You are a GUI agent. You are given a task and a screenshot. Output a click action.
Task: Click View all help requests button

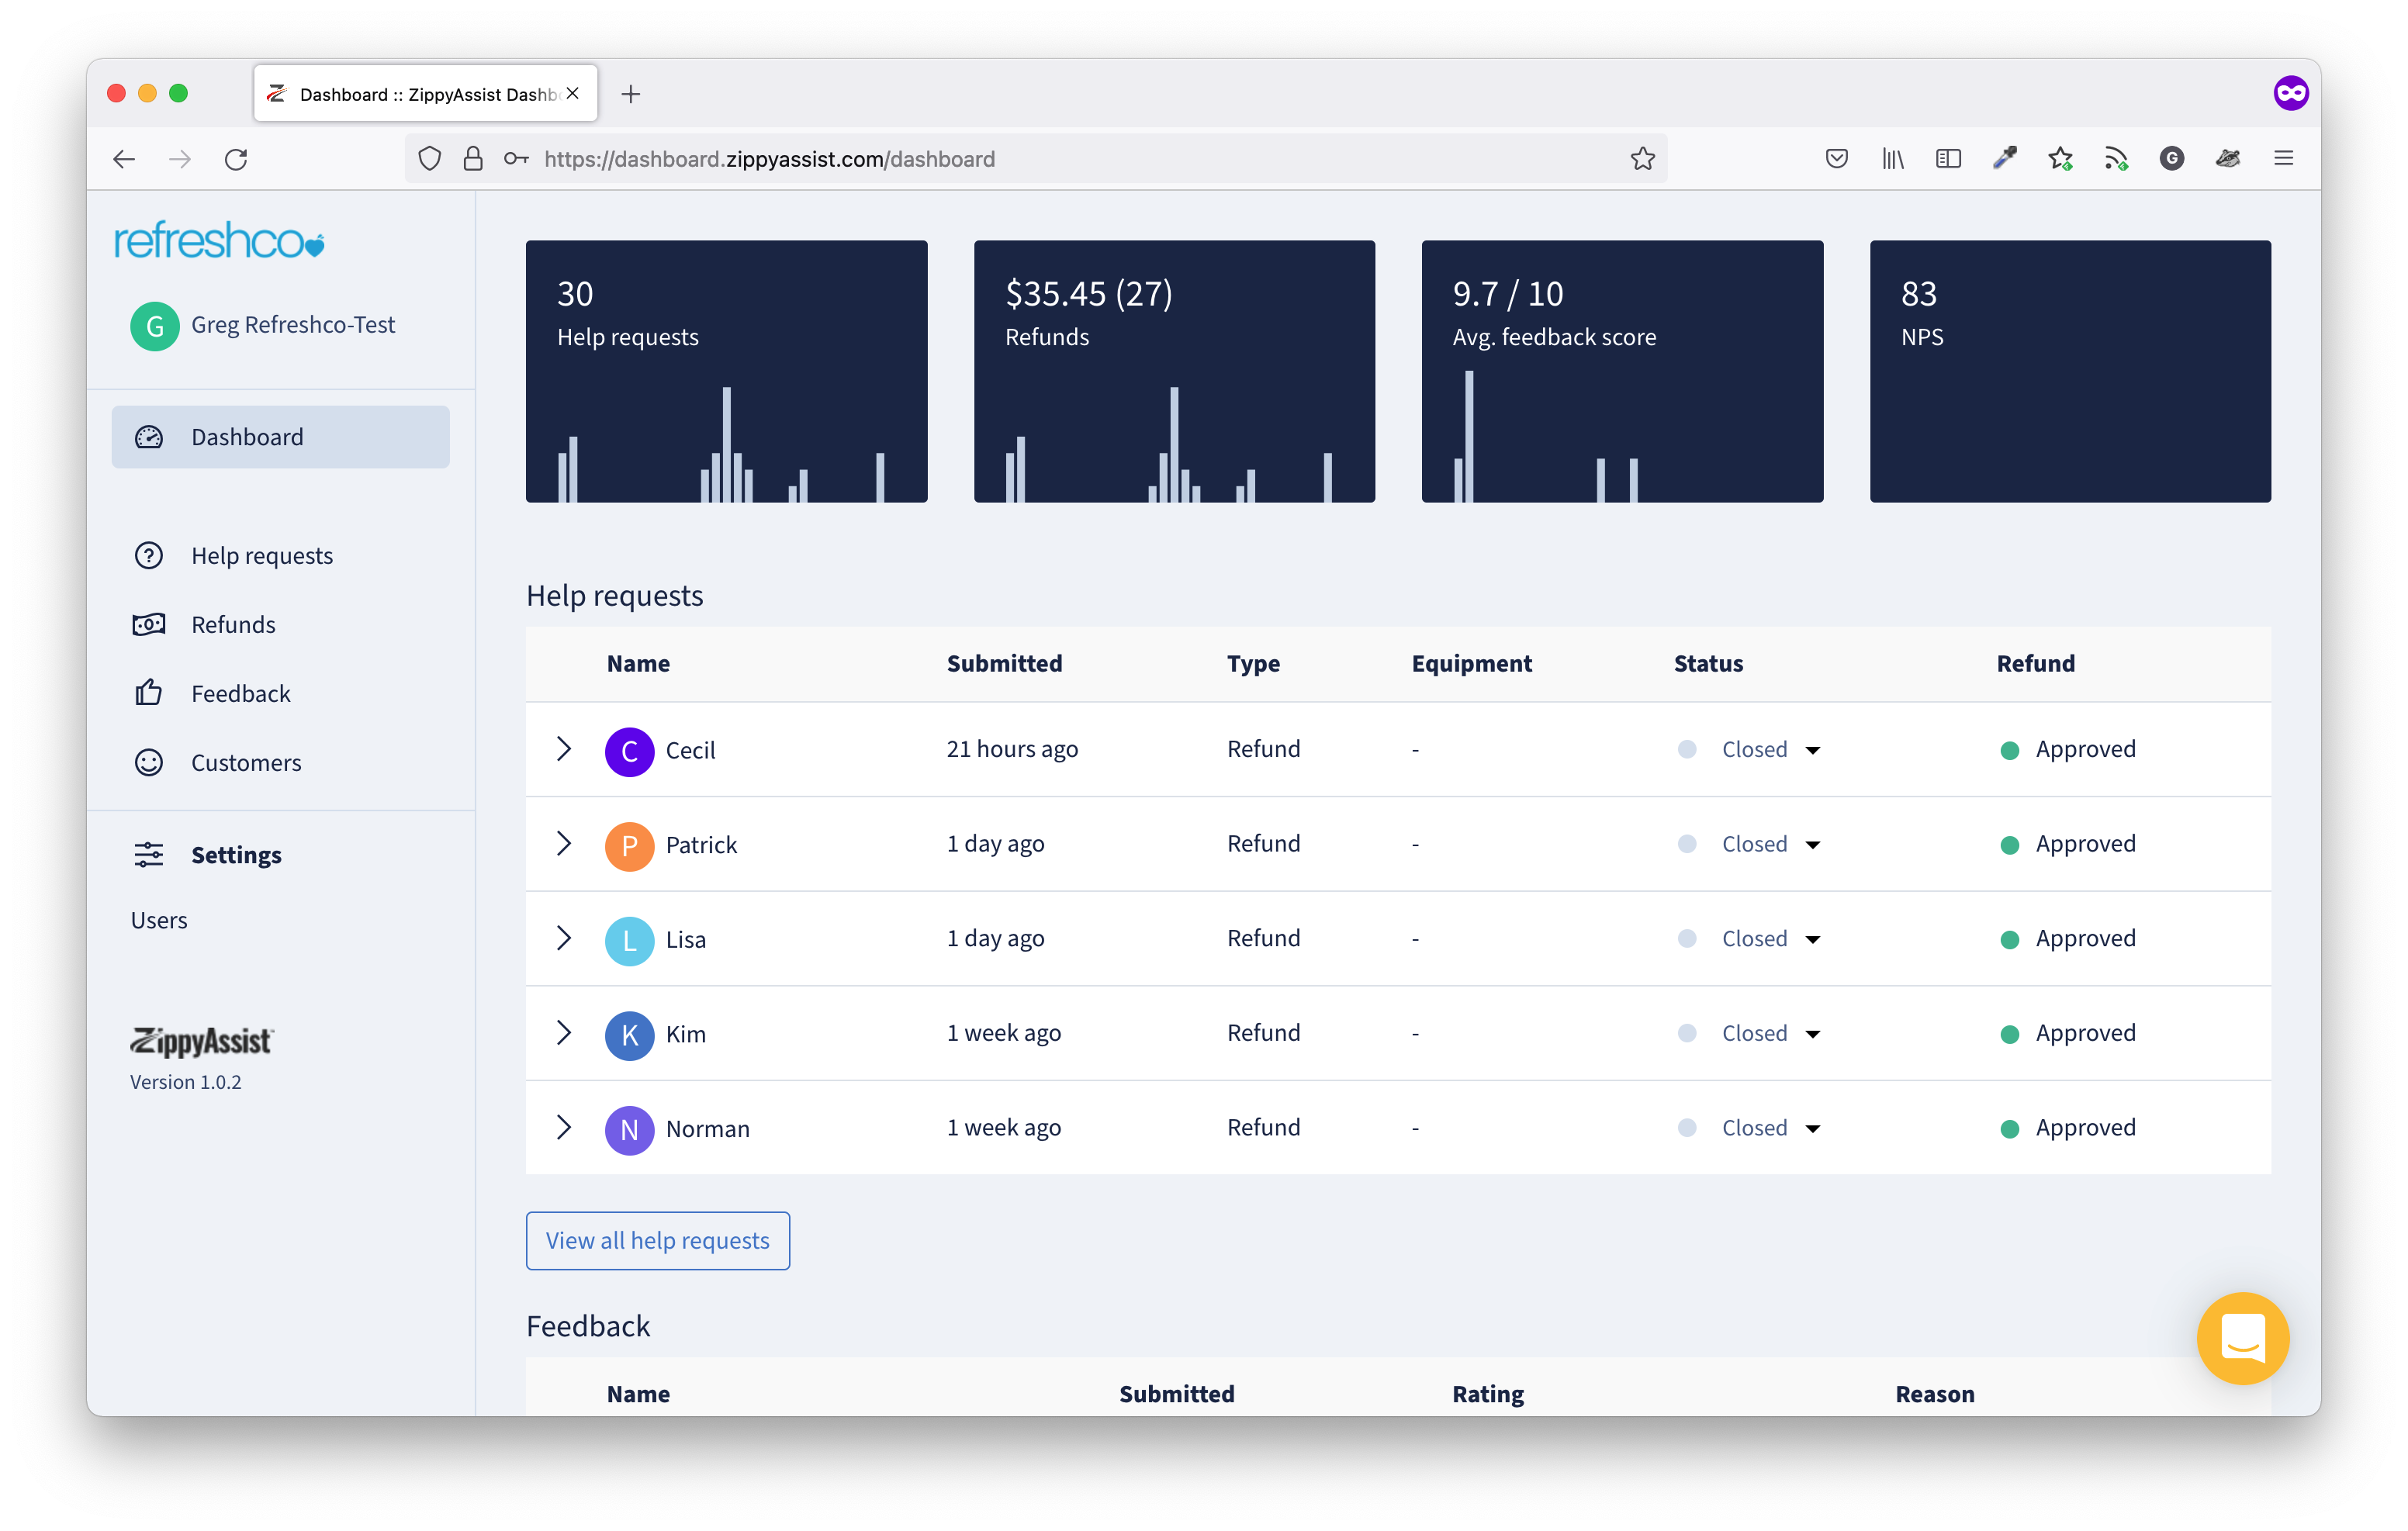click(658, 1240)
